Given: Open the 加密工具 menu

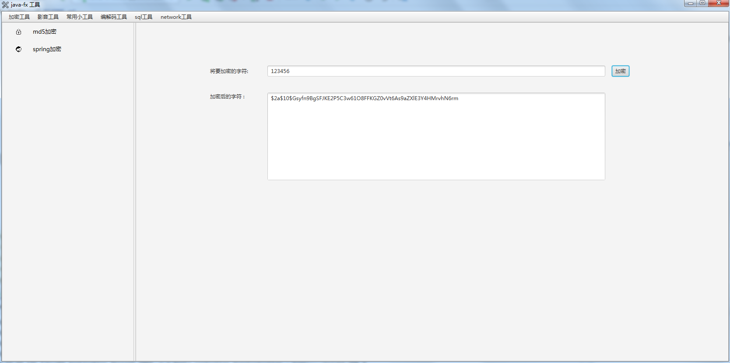Looking at the screenshot, I should pos(19,17).
